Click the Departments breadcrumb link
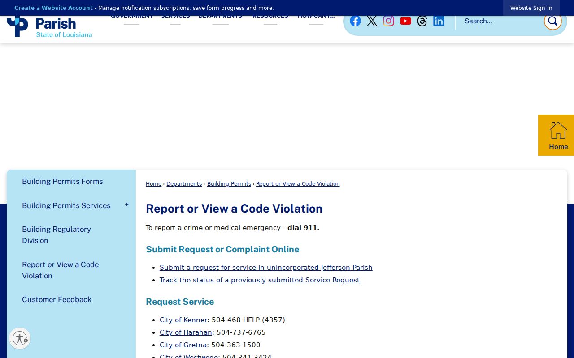The image size is (574, 358). click(x=184, y=184)
